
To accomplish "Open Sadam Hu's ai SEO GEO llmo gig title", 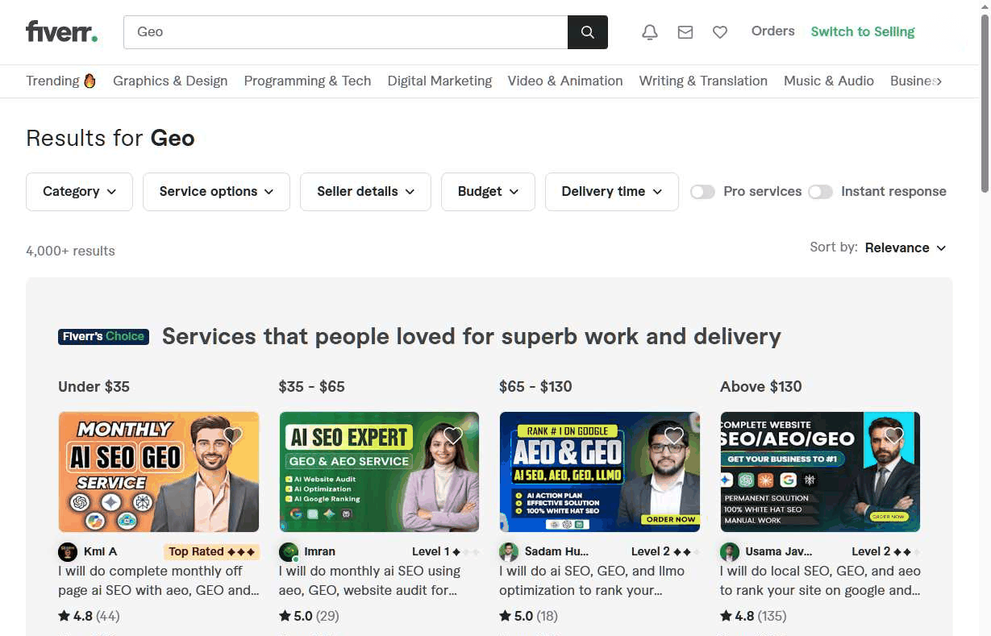I will (592, 580).
